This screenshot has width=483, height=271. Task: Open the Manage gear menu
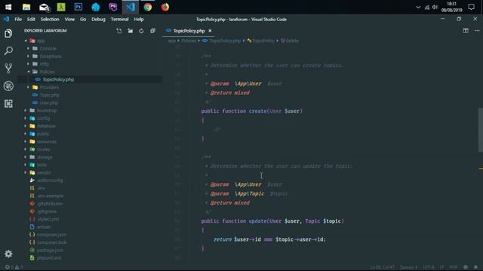[x=8, y=254]
